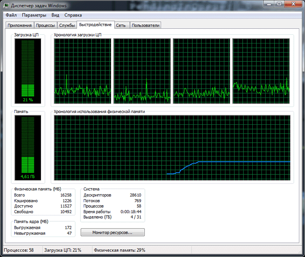Click the physical memory usage history graph
This screenshot has width=305, height=257.
click(x=172, y=148)
